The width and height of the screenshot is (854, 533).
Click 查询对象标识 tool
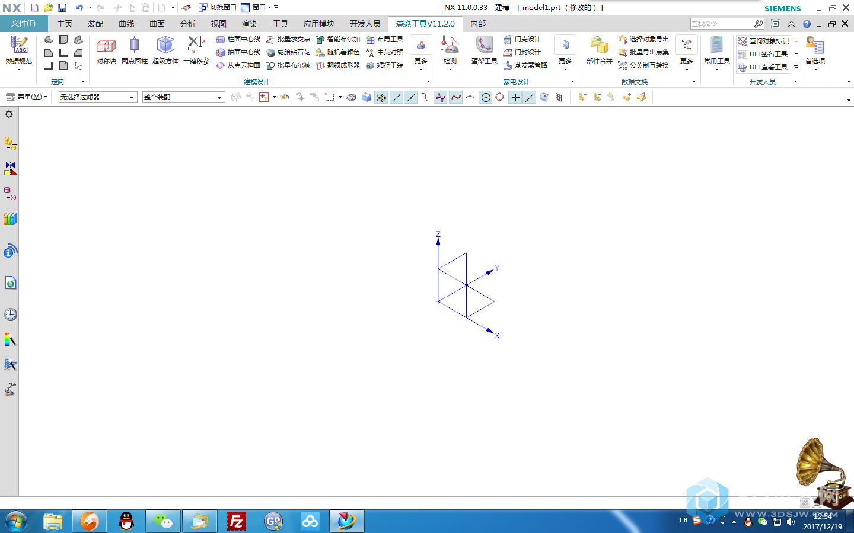pyautogui.click(x=763, y=41)
